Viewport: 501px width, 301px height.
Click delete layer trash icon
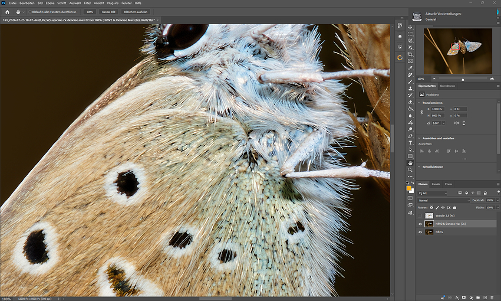[492, 297]
